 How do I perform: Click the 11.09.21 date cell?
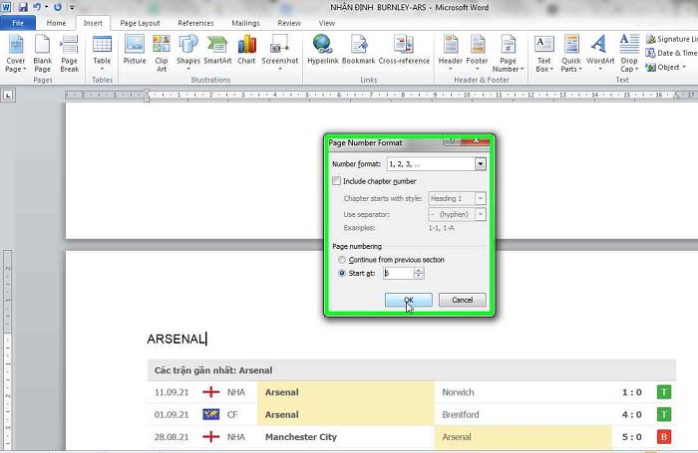(172, 392)
